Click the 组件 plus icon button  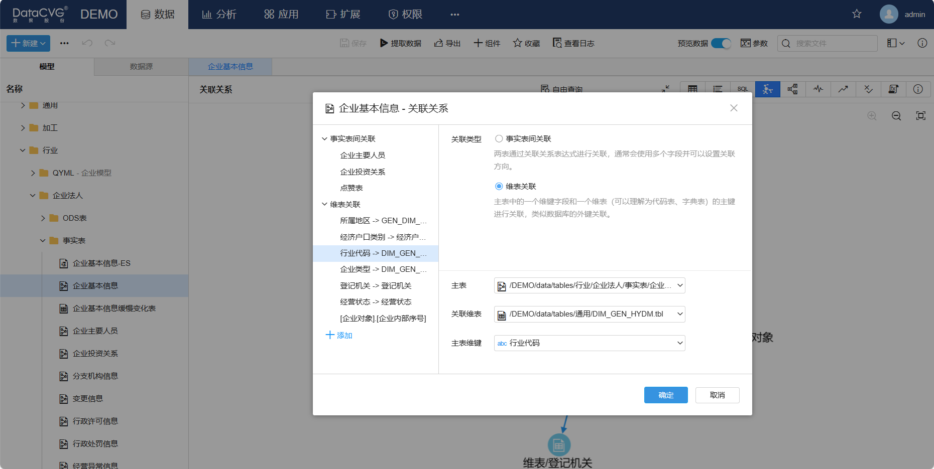coord(487,43)
